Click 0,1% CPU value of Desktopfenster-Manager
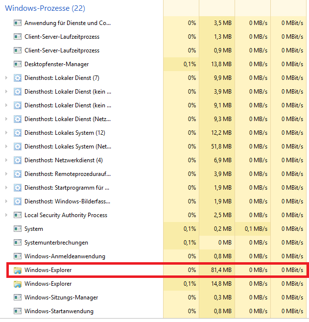This screenshot has width=309, height=322. click(x=190, y=64)
